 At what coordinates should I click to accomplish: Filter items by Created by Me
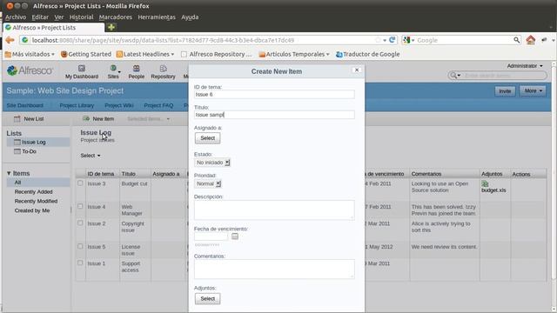(x=32, y=210)
